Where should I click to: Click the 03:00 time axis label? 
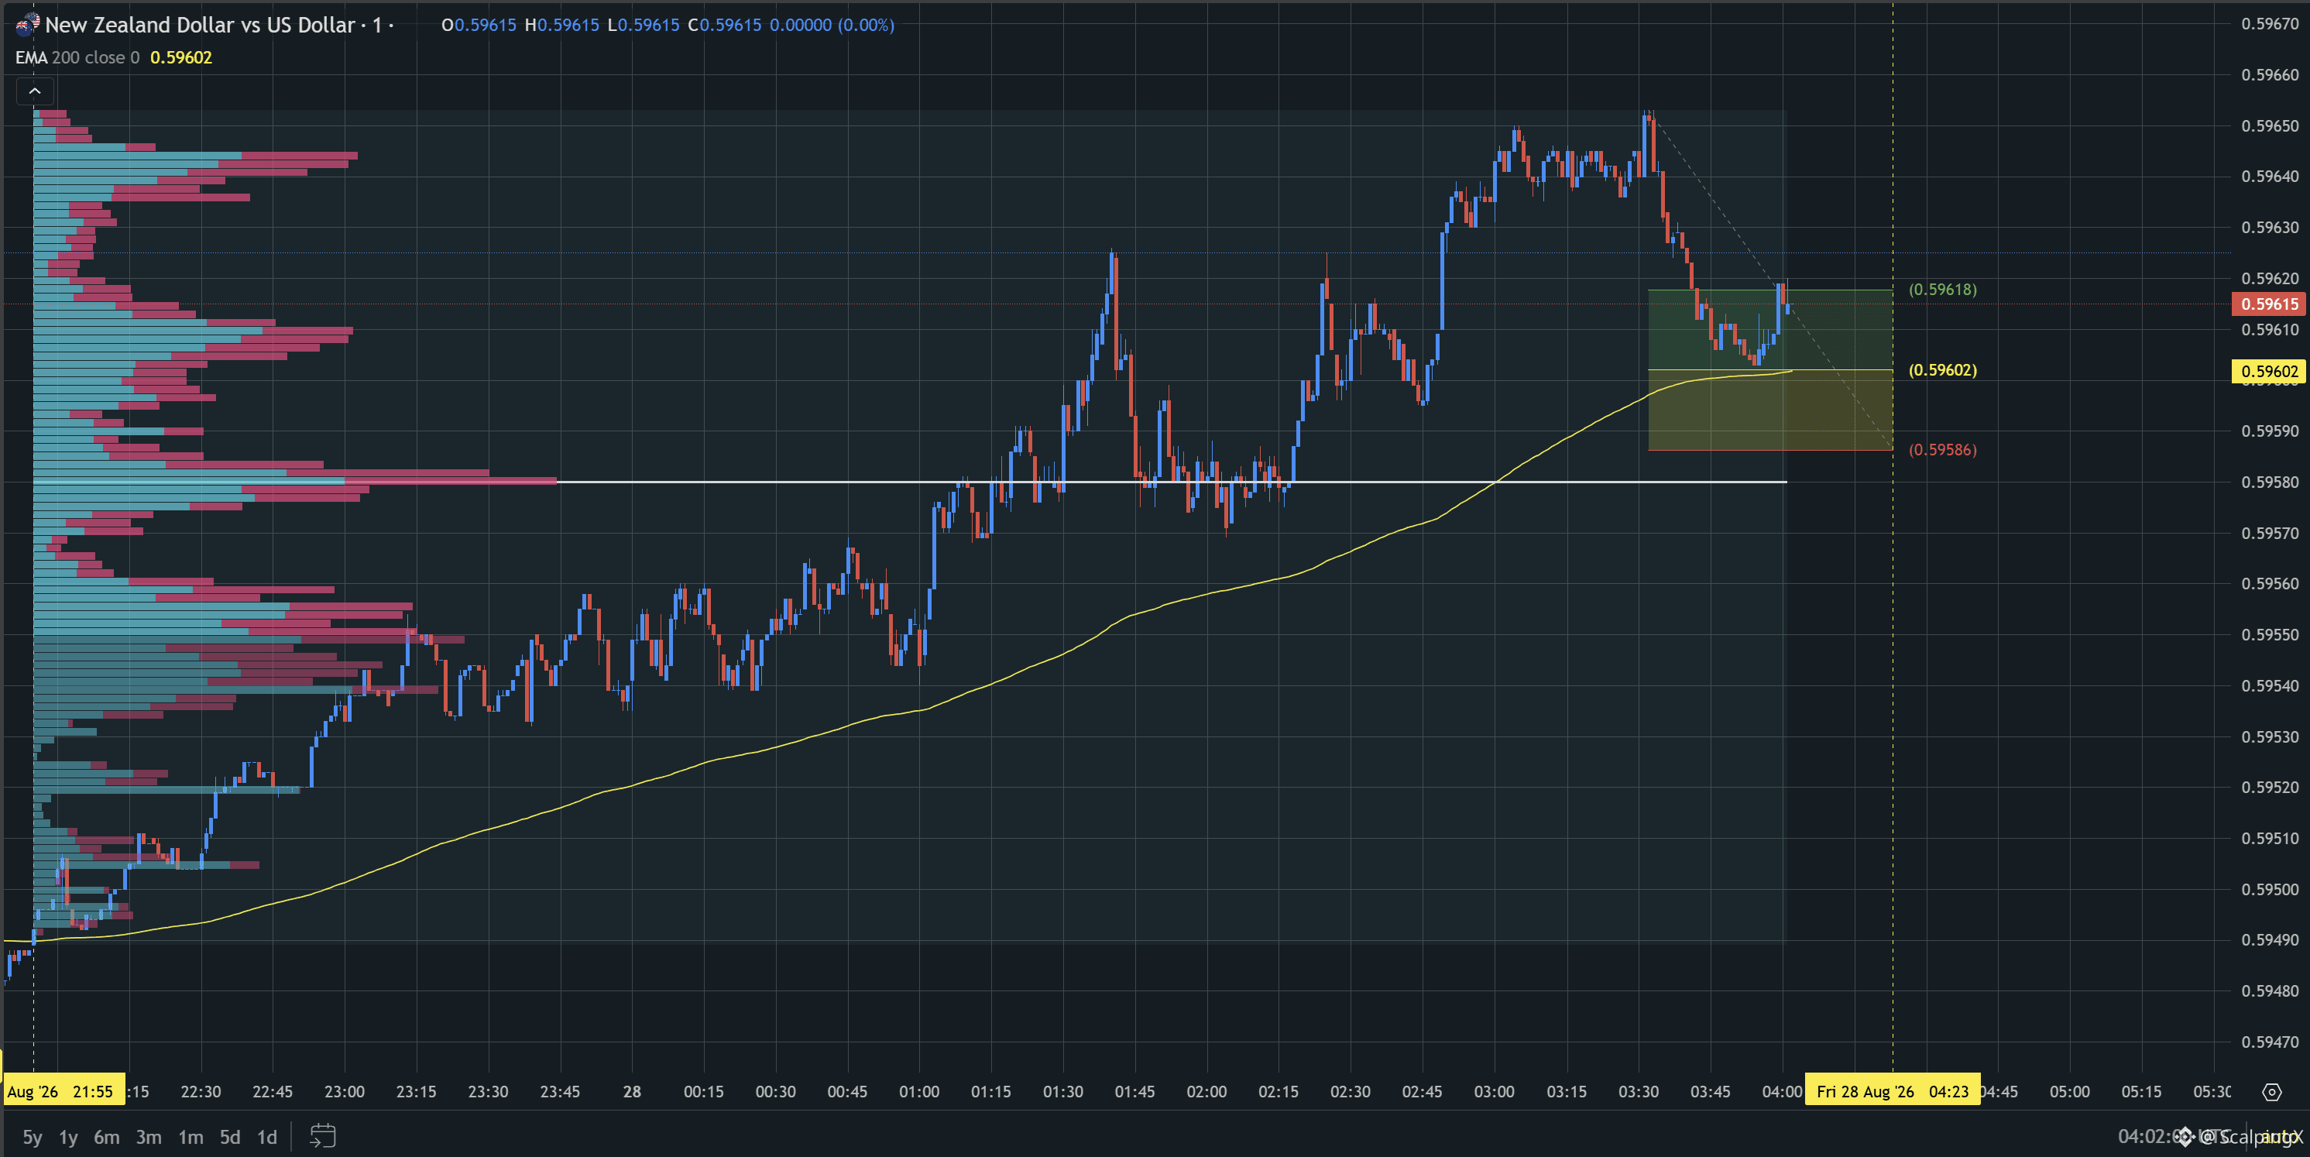[1495, 1091]
